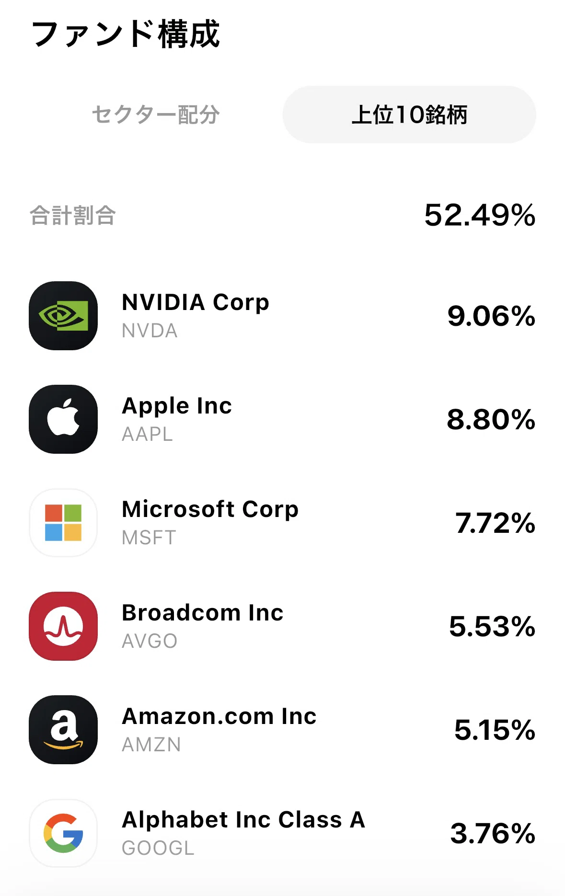Tap the Apple logo icon
Screen dimensions: 565x896
click(x=63, y=419)
